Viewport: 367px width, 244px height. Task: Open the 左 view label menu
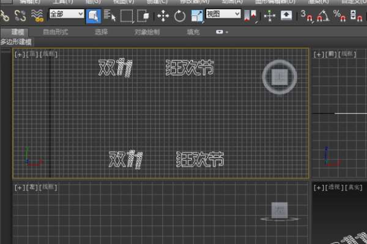32,187
